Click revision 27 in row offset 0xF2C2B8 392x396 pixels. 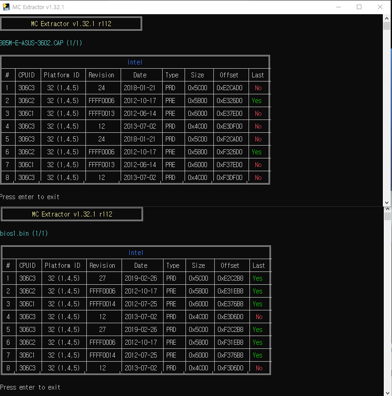click(x=103, y=330)
